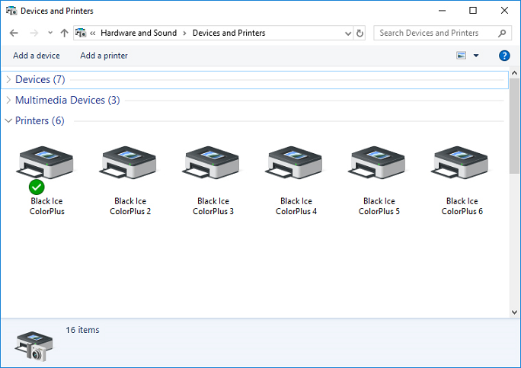Screen dimensions: 521x368
Task: Click the breadcrumb separator arrow after Hardware and Sound
Action: [x=184, y=34]
